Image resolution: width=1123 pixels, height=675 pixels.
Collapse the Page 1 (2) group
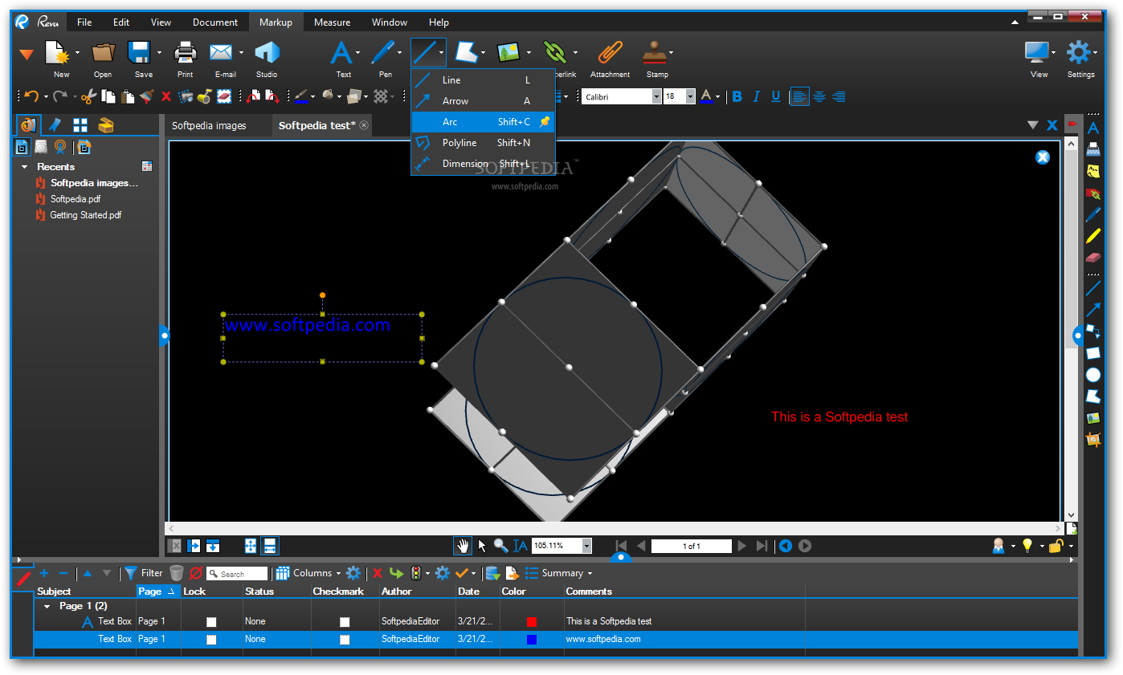47,607
